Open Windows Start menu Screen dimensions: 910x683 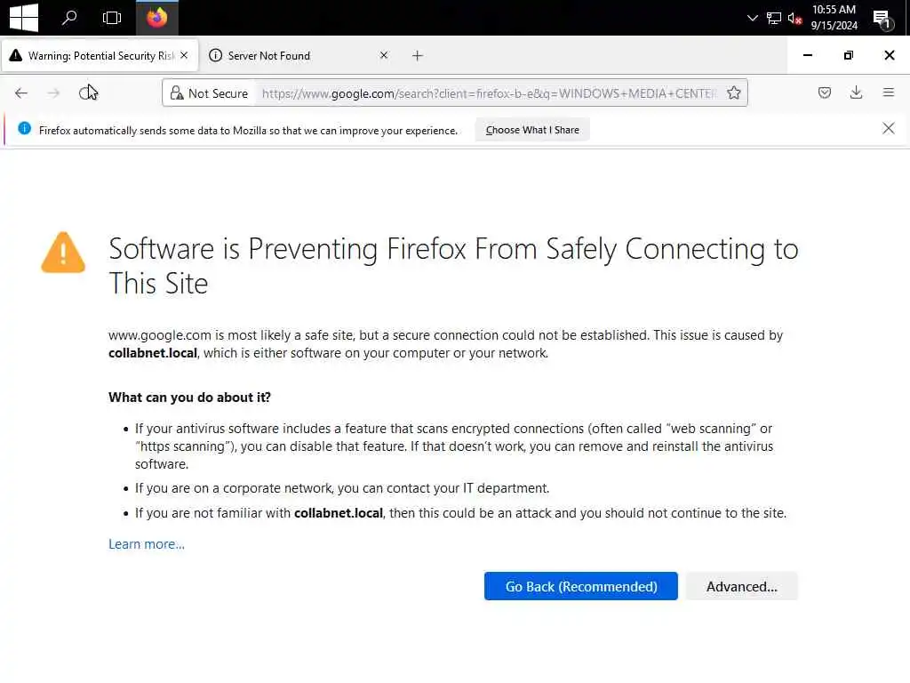point(23,18)
